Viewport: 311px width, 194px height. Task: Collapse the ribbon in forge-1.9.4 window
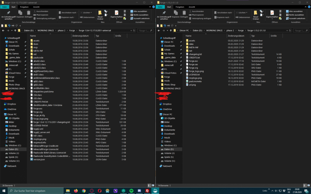(150, 7)
